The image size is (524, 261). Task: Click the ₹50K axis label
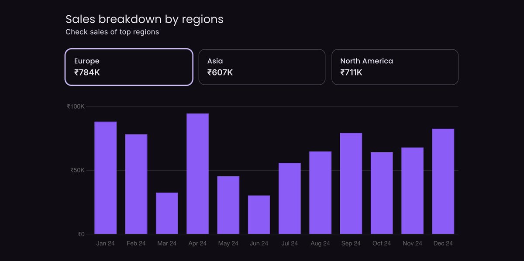(x=78, y=170)
